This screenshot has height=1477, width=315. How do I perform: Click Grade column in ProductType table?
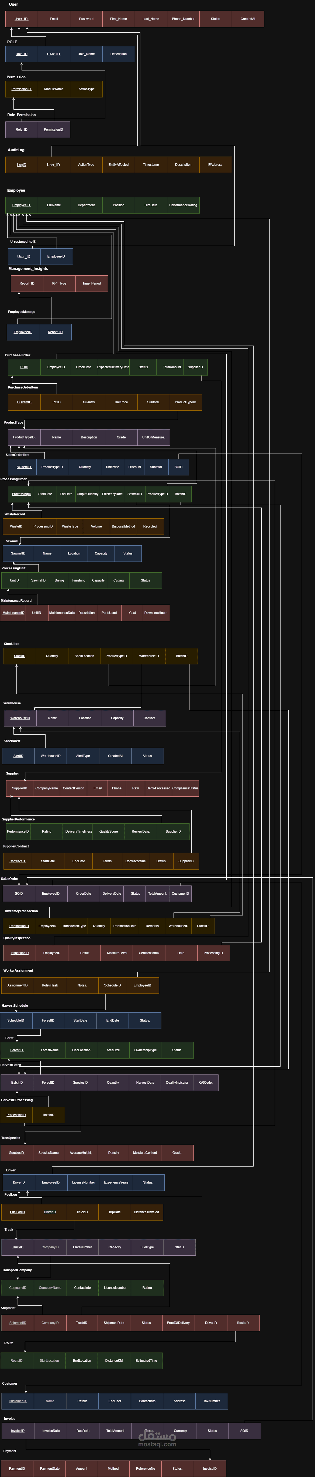click(122, 437)
